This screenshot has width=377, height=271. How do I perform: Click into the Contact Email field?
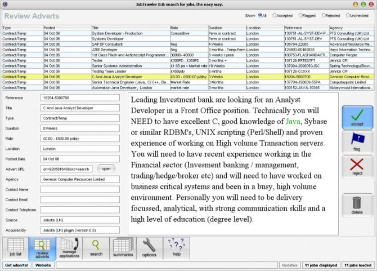pos(79,199)
